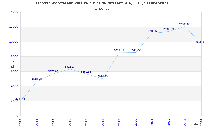Click the y-axis value 2000
Image resolution: width=204 pixels, height=127 pixels.
pyautogui.click(x=15, y=101)
